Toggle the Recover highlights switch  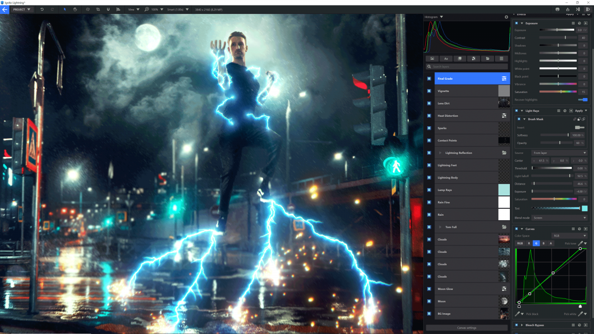(x=584, y=100)
